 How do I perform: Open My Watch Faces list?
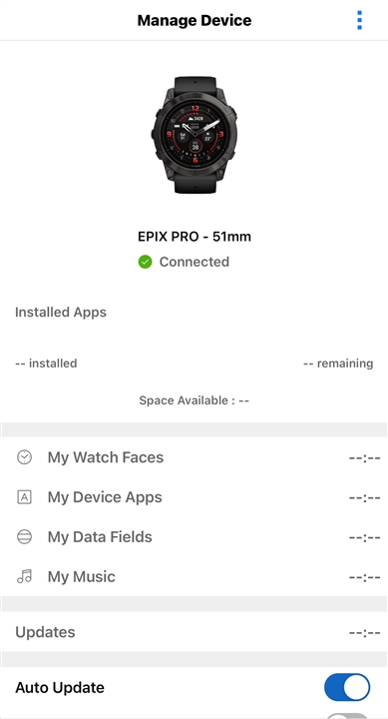194,457
